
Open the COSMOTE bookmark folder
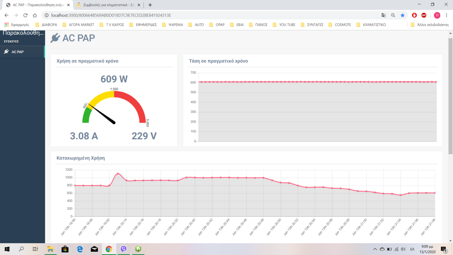pos(340,25)
